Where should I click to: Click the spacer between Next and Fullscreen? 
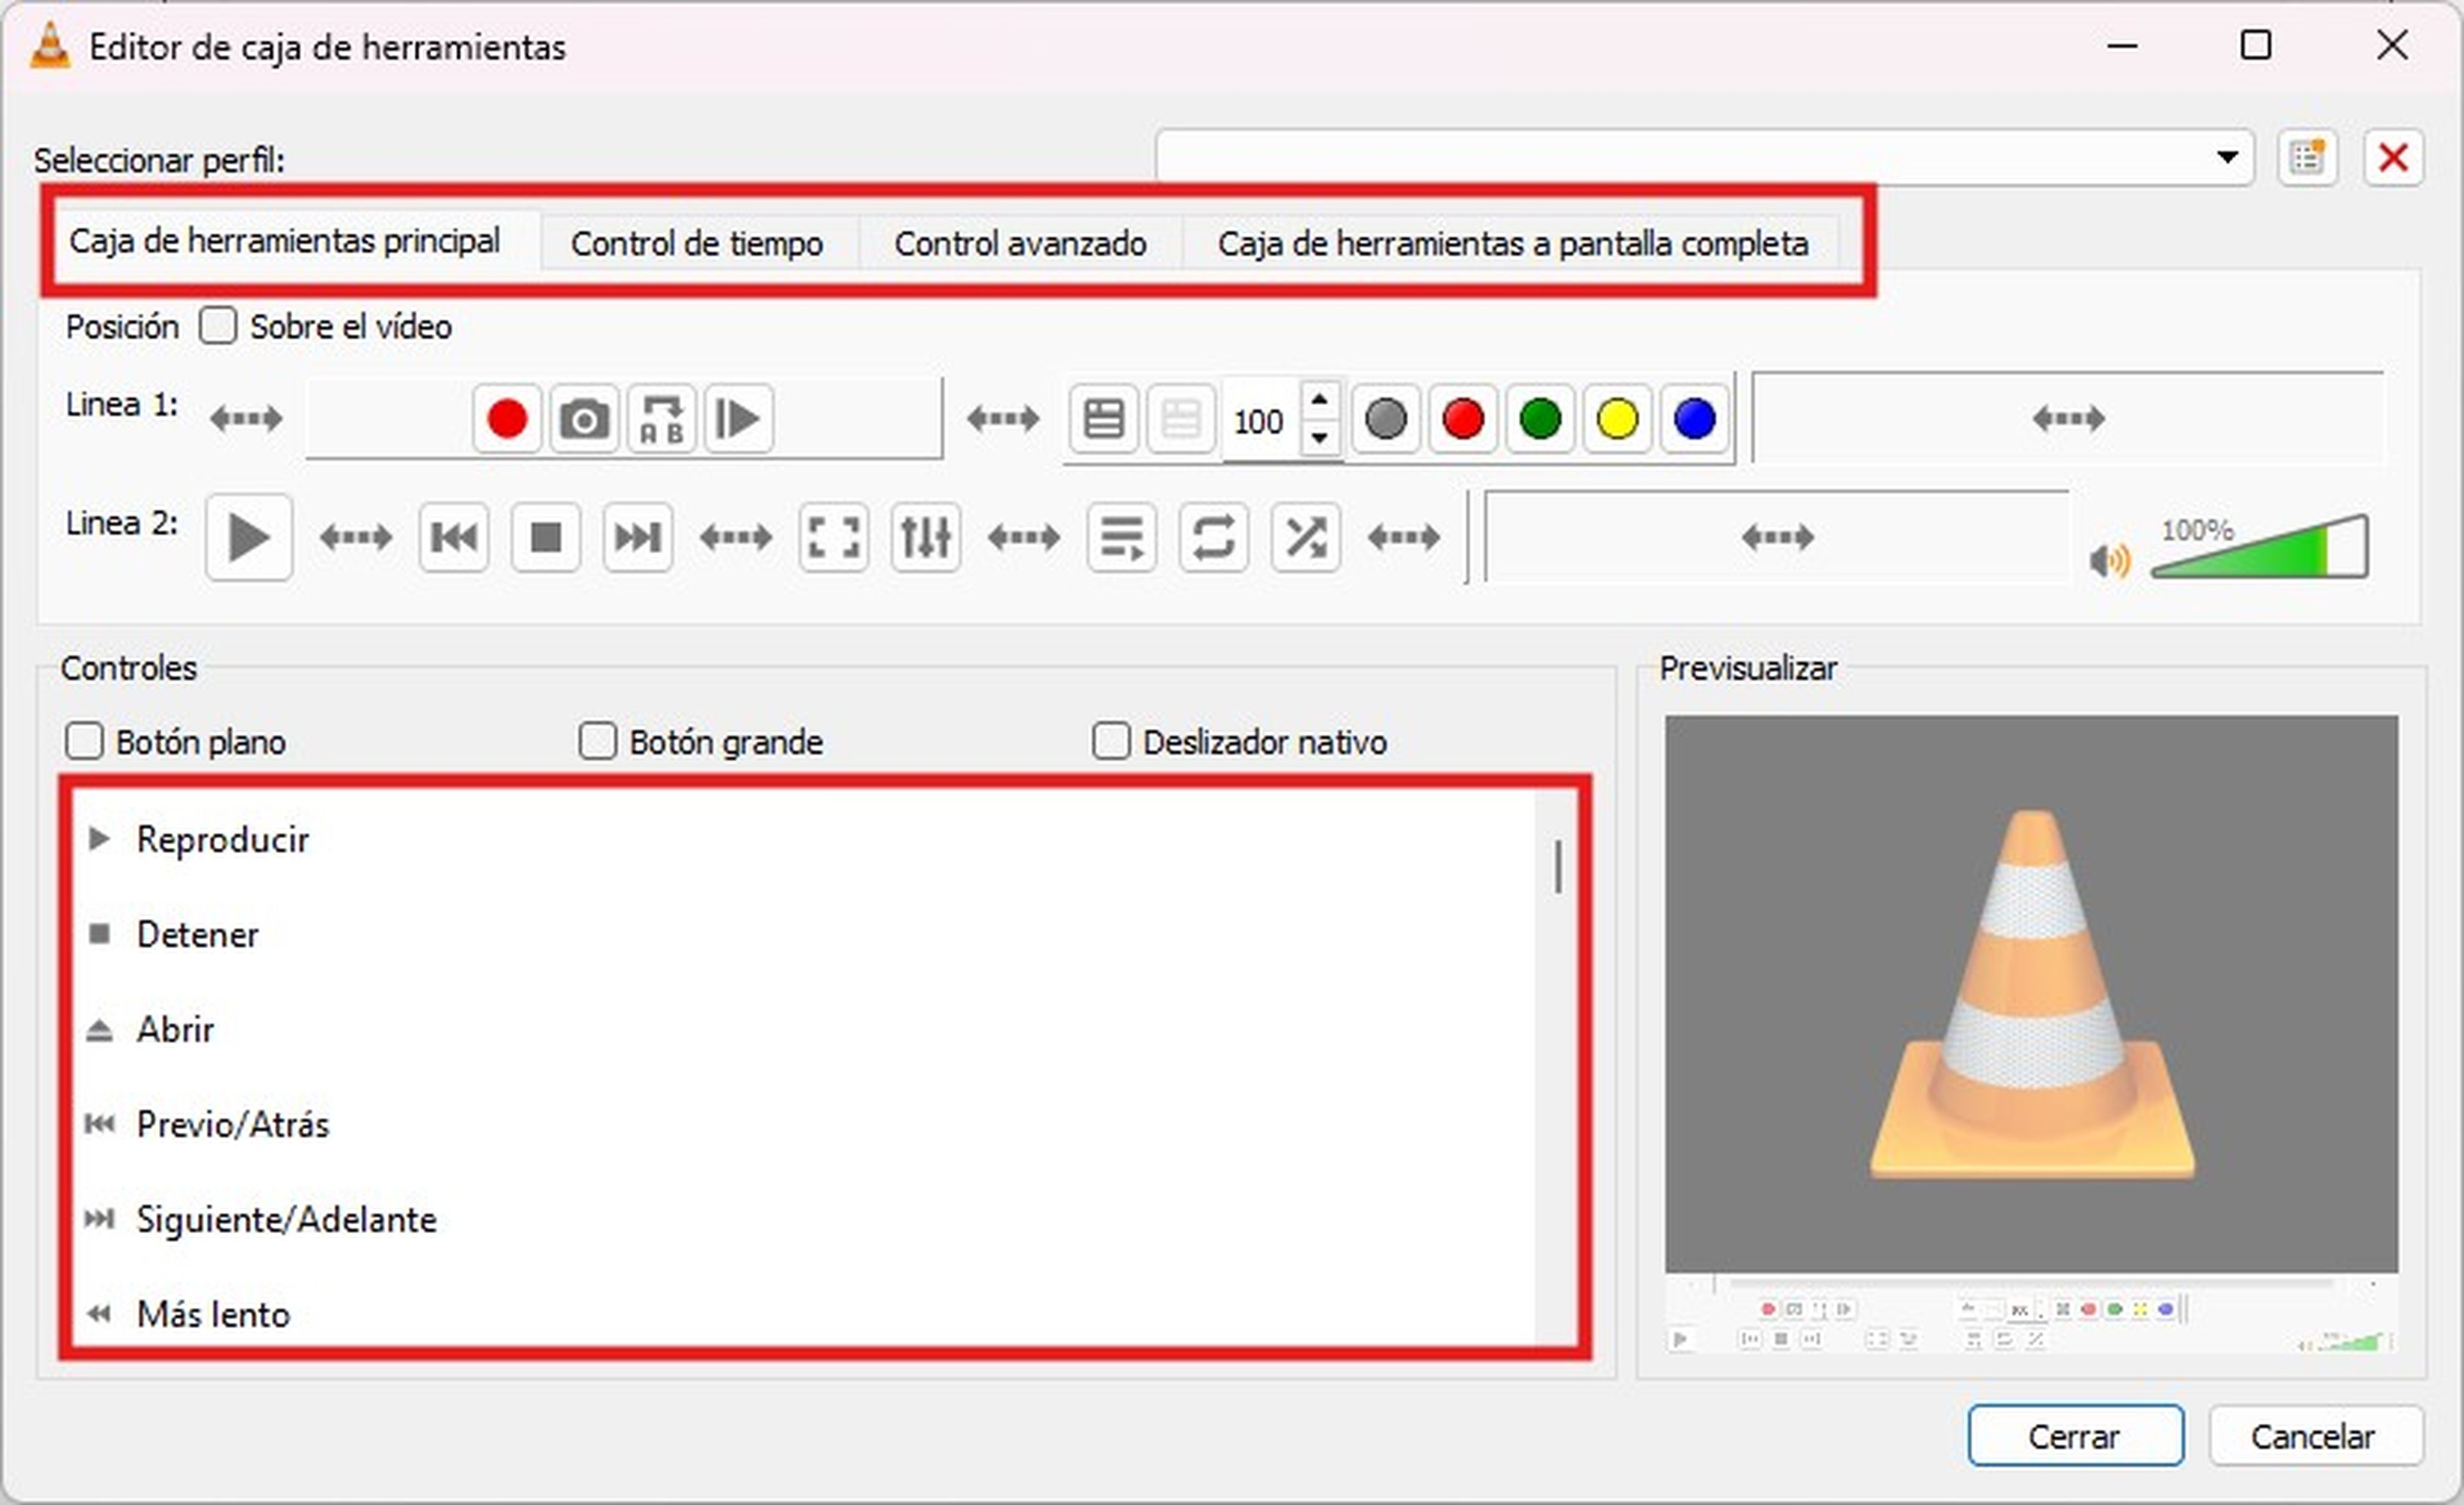(x=736, y=537)
